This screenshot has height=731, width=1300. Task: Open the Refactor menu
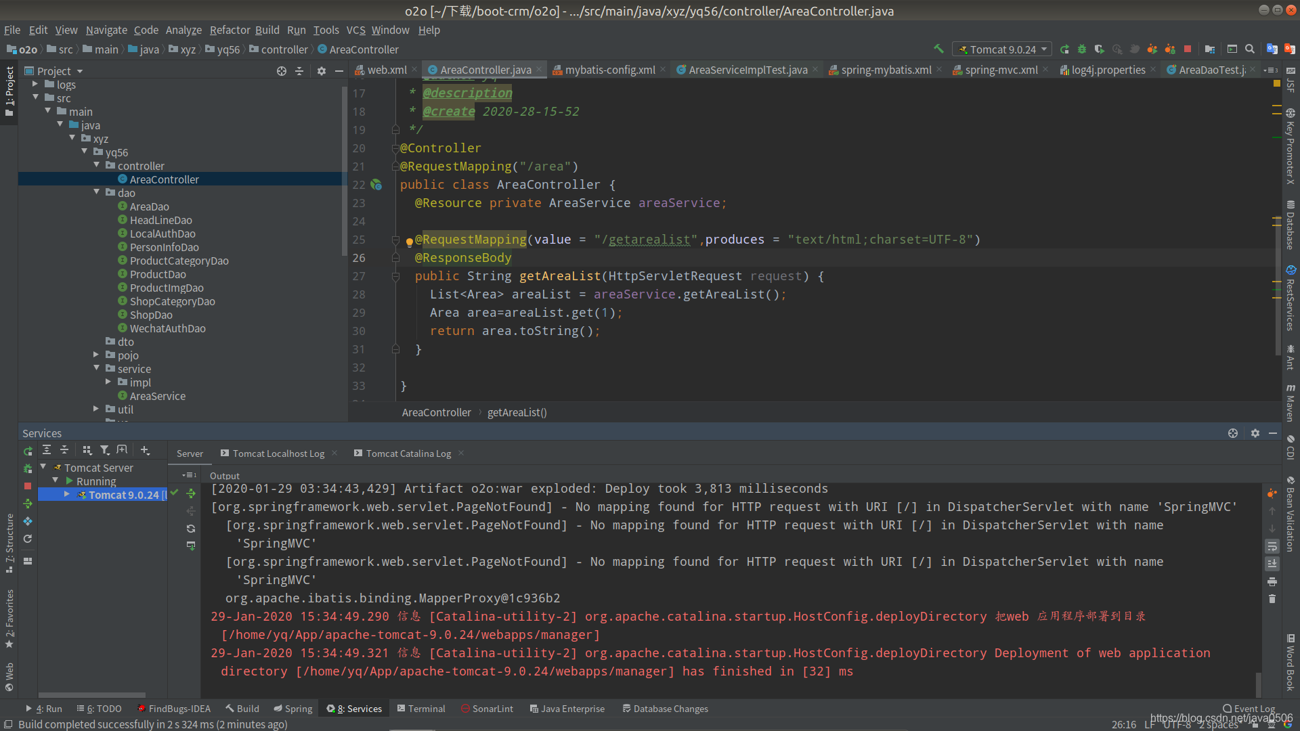(x=230, y=30)
